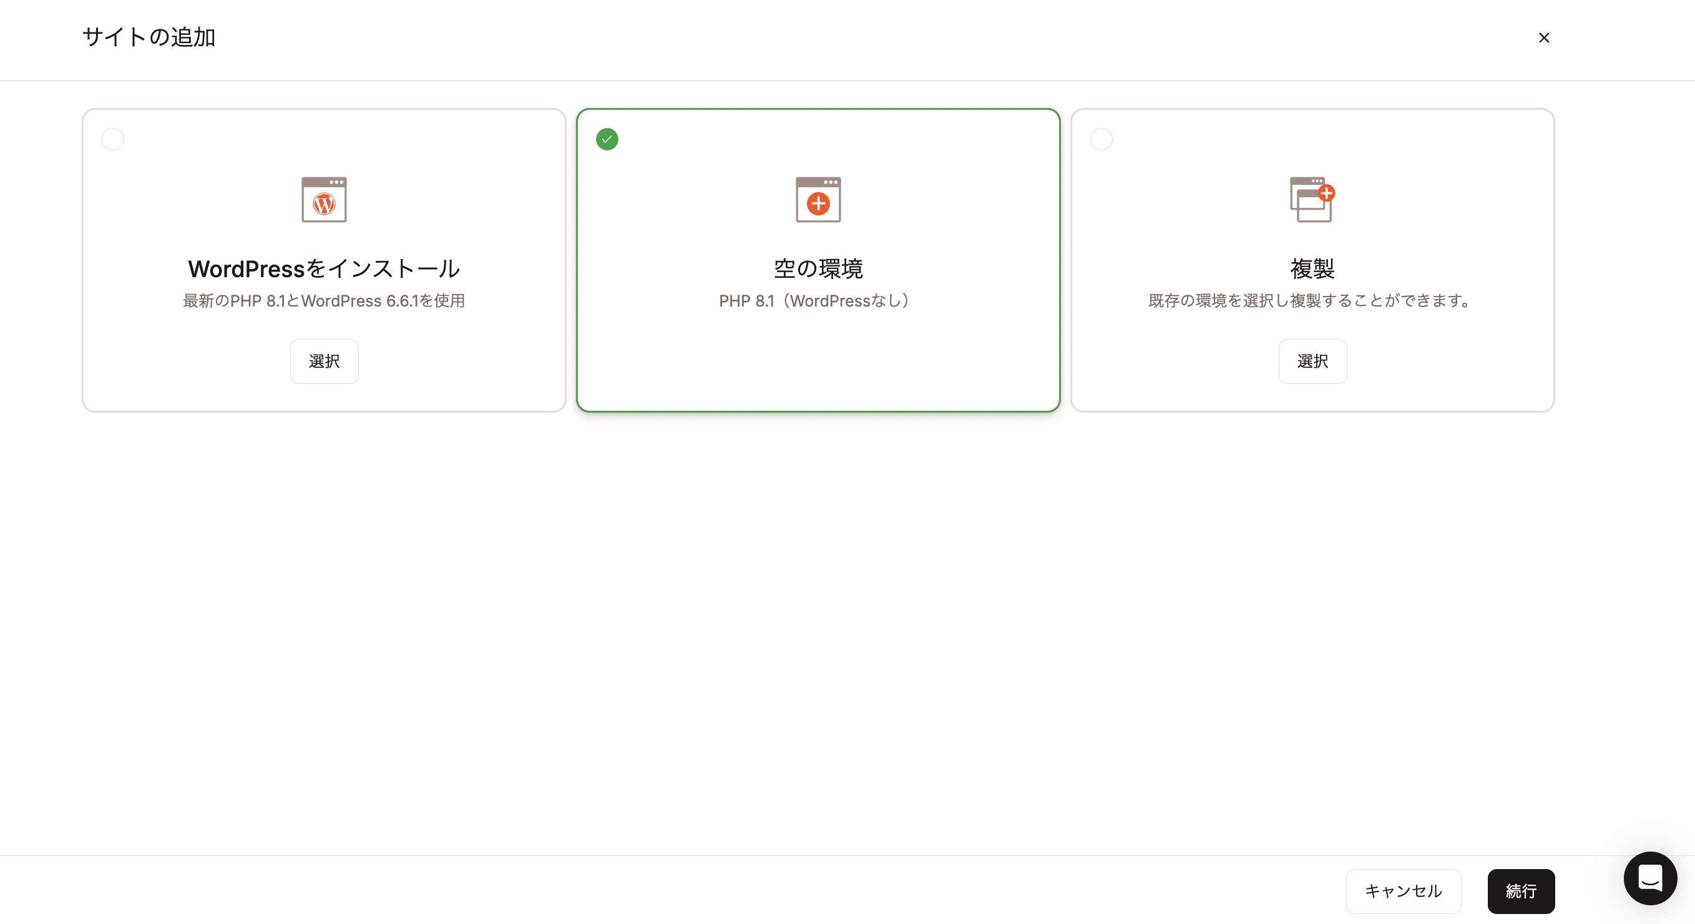Click the orange plus icon on 空の環境 card
Viewport: 1695px width, 924px height.
818,203
